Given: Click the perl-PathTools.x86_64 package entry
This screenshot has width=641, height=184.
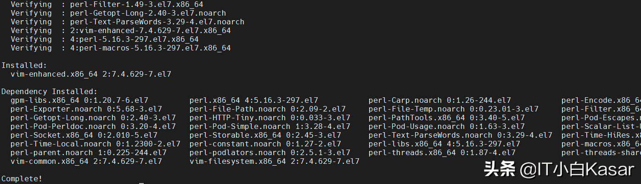Looking at the screenshot, I should point(446,117).
